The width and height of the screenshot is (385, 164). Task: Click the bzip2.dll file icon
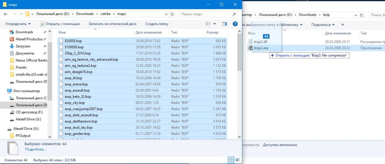coord(250,42)
